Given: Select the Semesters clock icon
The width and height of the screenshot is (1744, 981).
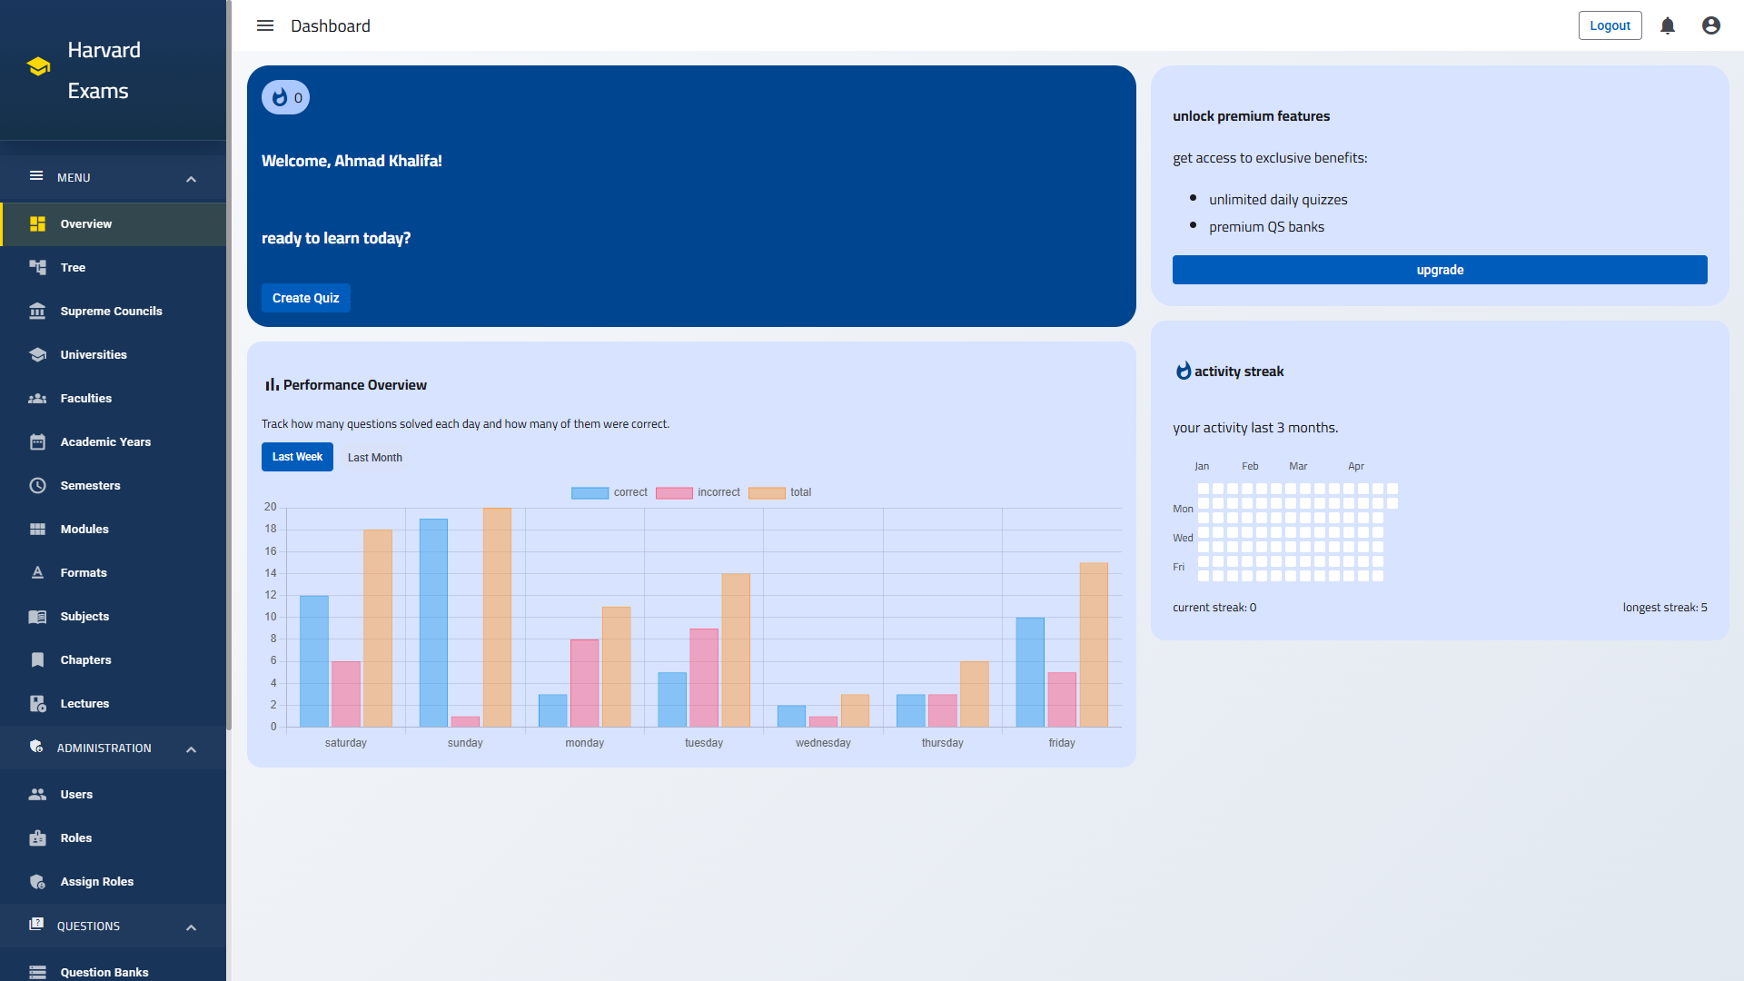Looking at the screenshot, I should pos(37,485).
